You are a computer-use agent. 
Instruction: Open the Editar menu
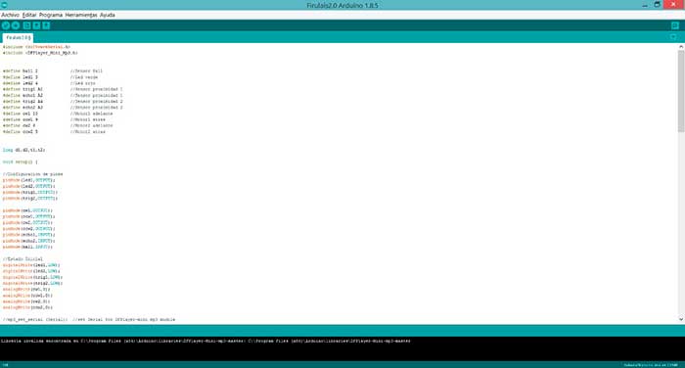click(x=29, y=15)
